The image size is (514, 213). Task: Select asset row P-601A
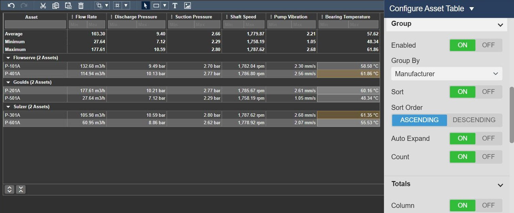point(192,122)
